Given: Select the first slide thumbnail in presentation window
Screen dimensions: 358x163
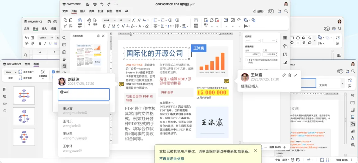Looking at the screenshot, I should click(24, 95).
